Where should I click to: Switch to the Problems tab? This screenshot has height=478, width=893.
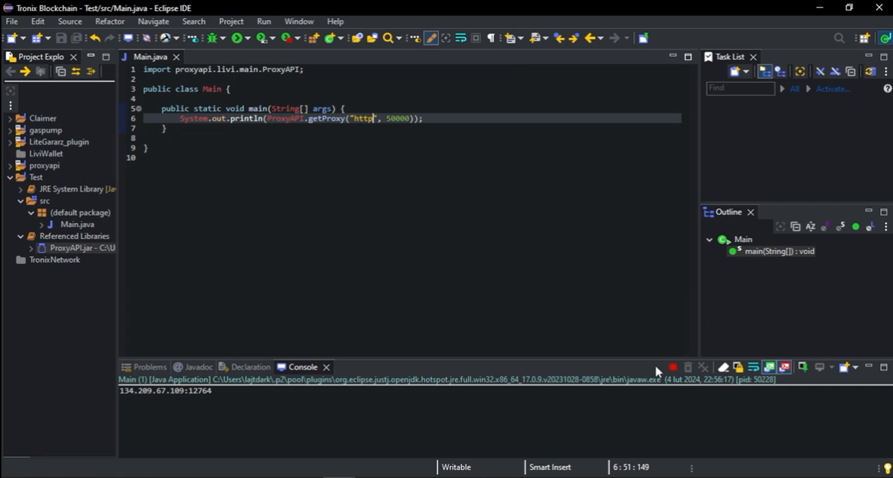coord(149,367)
